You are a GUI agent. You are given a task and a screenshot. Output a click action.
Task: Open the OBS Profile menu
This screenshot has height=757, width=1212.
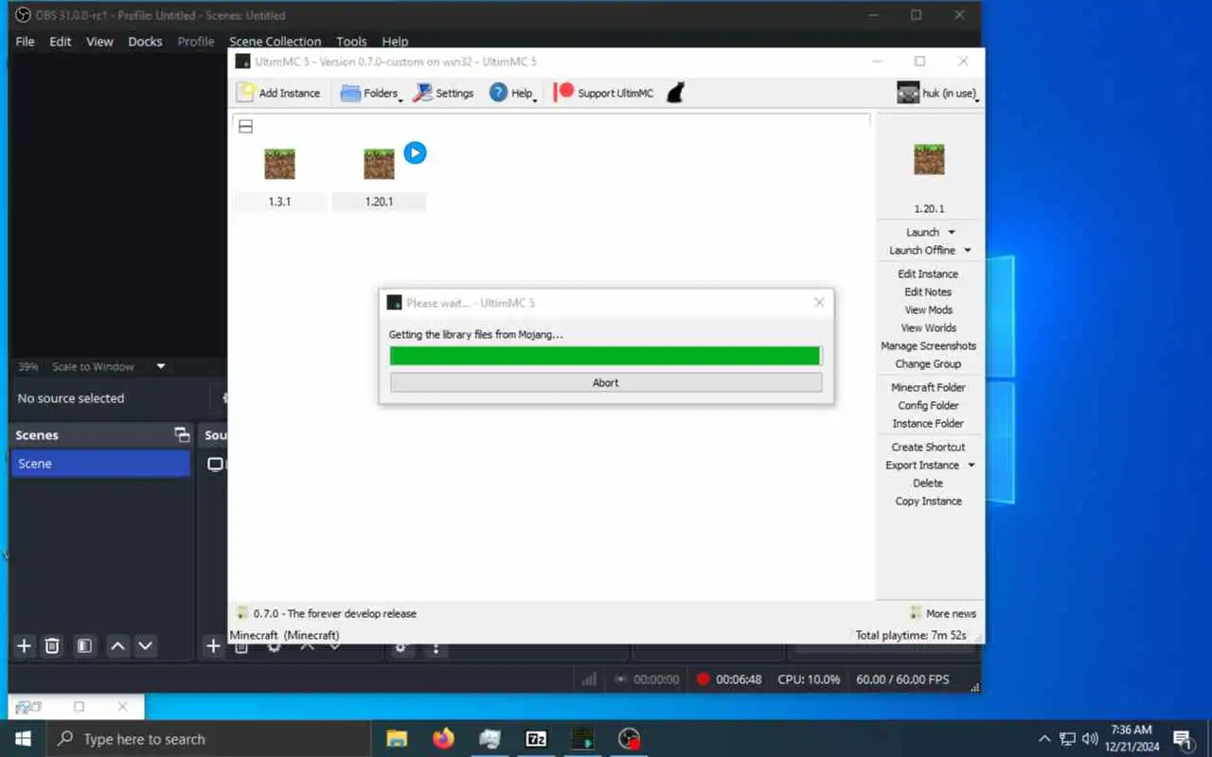coord(196,42)
